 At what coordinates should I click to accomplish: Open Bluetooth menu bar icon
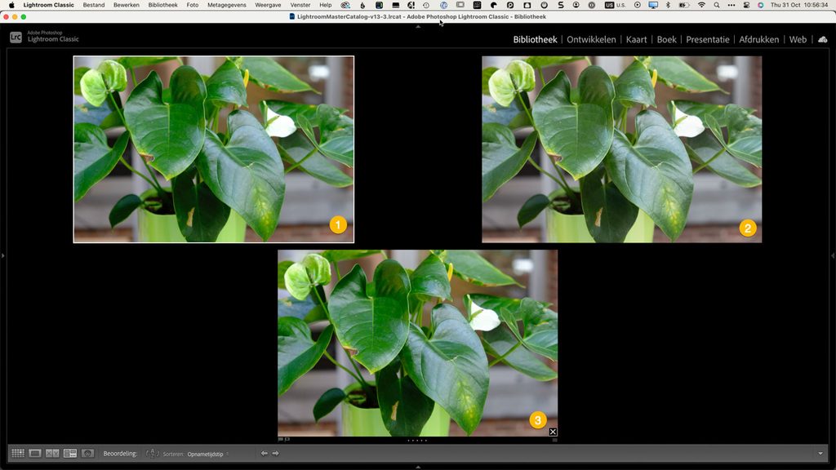pyautogui.click(x=668, y=5)
